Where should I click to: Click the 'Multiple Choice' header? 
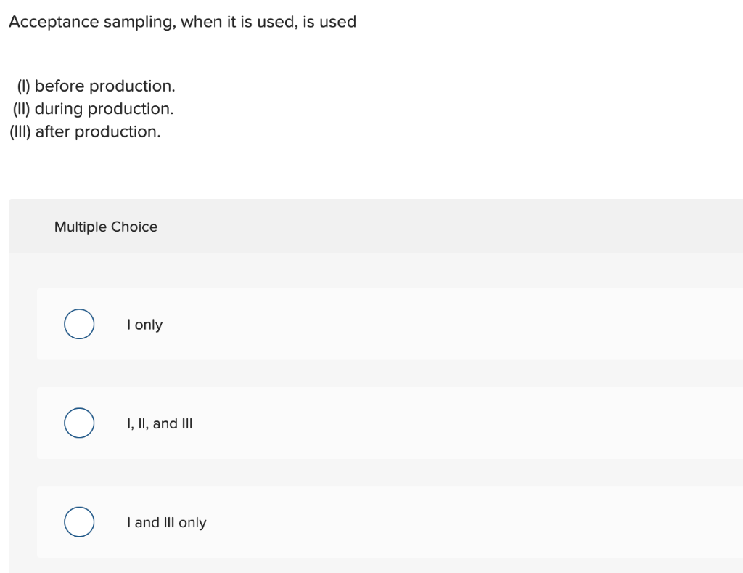click(x=105, y=227)
